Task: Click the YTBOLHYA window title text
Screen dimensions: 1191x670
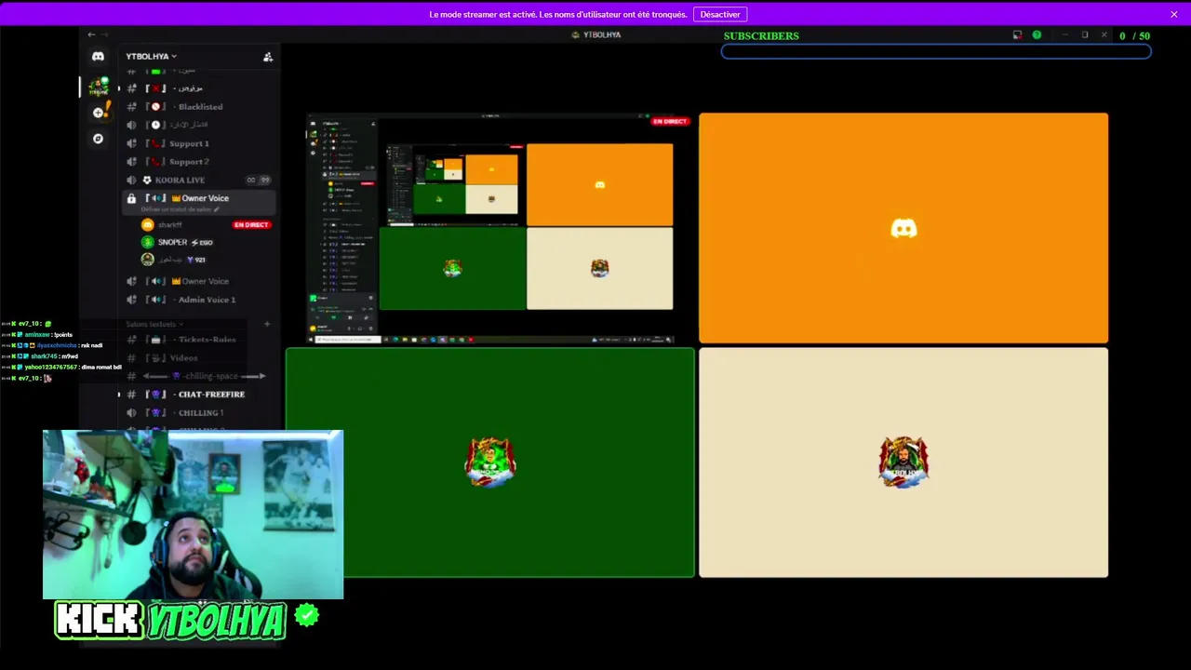Action: (602, 34)
